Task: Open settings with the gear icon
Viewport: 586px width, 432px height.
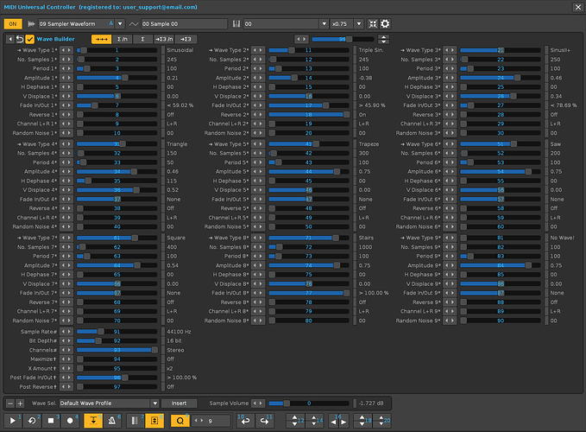Action: (385, 24)
